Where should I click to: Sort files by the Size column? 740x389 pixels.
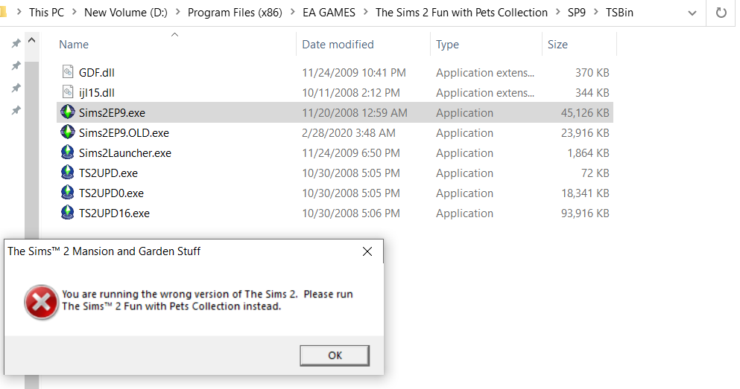[x=557, y=45]
